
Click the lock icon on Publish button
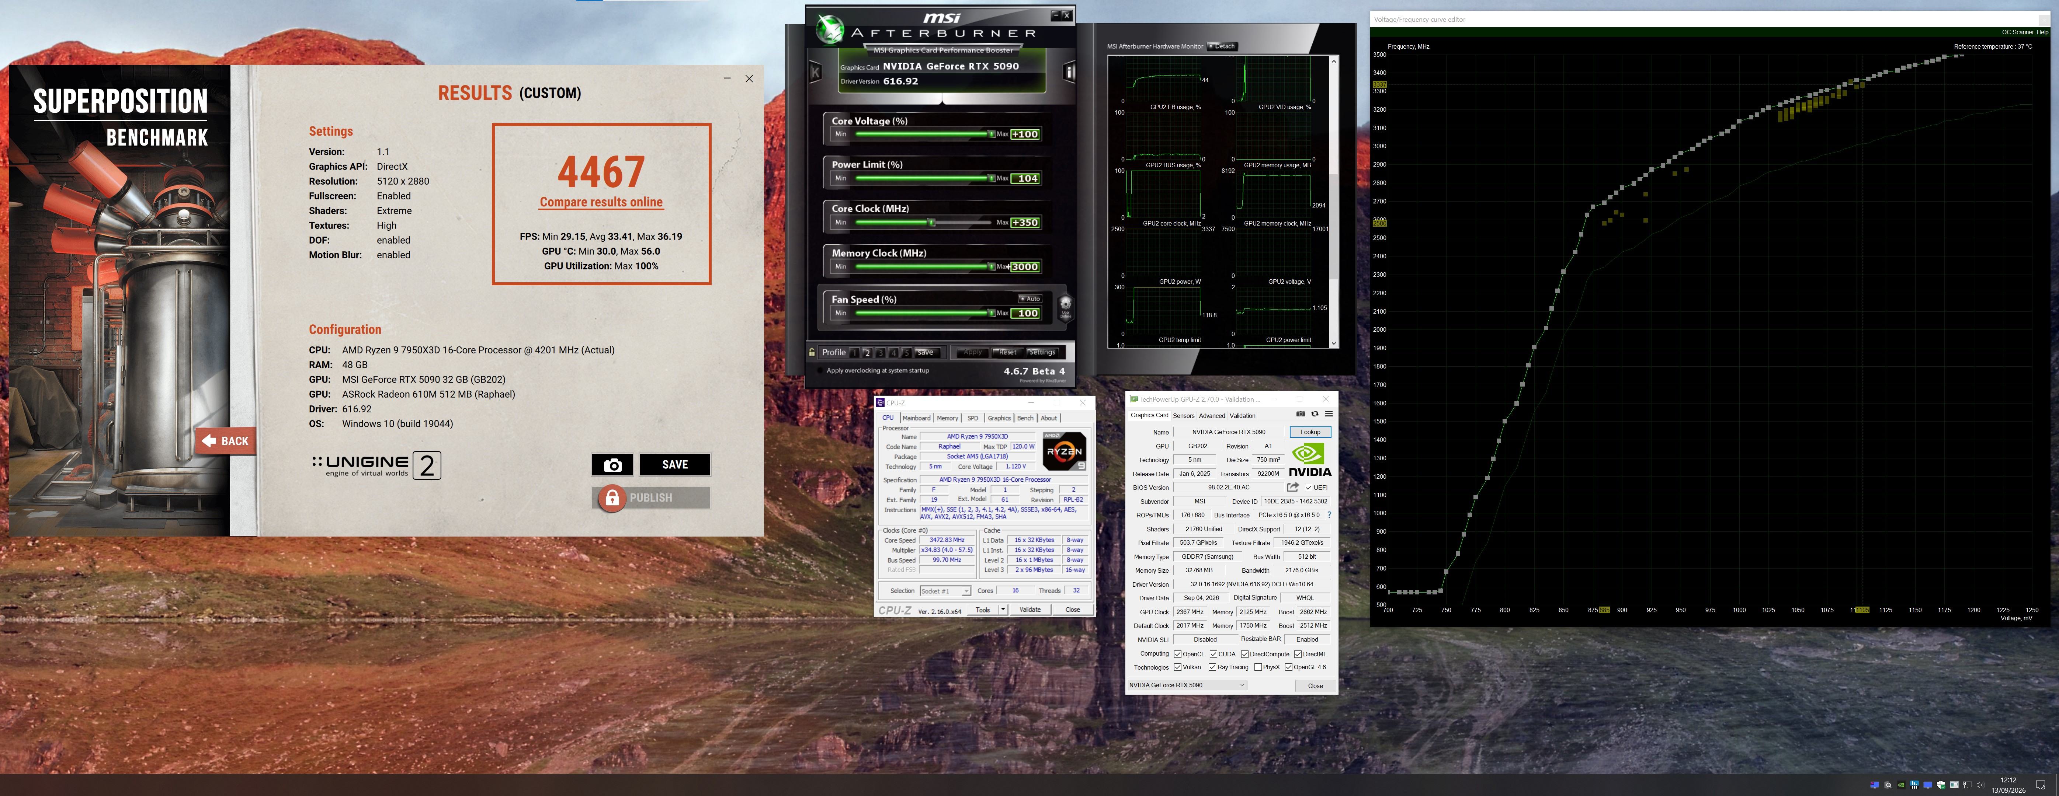(x=612, y=498)
